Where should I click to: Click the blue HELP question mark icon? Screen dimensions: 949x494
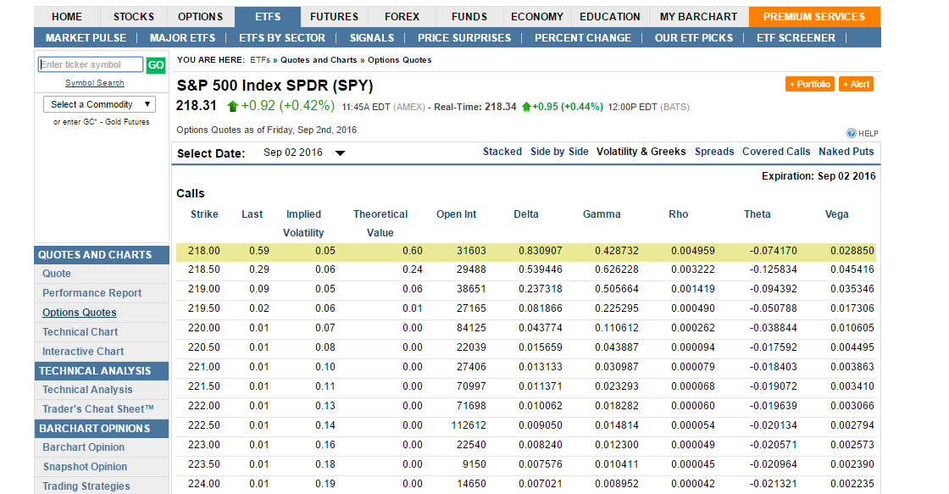pos(851,133)
